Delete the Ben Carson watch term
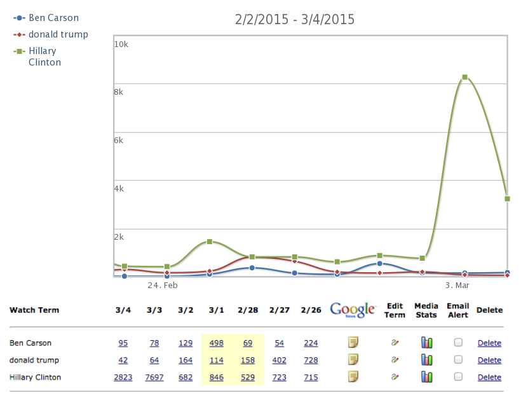521x400 pixels. tap(489, 343)
